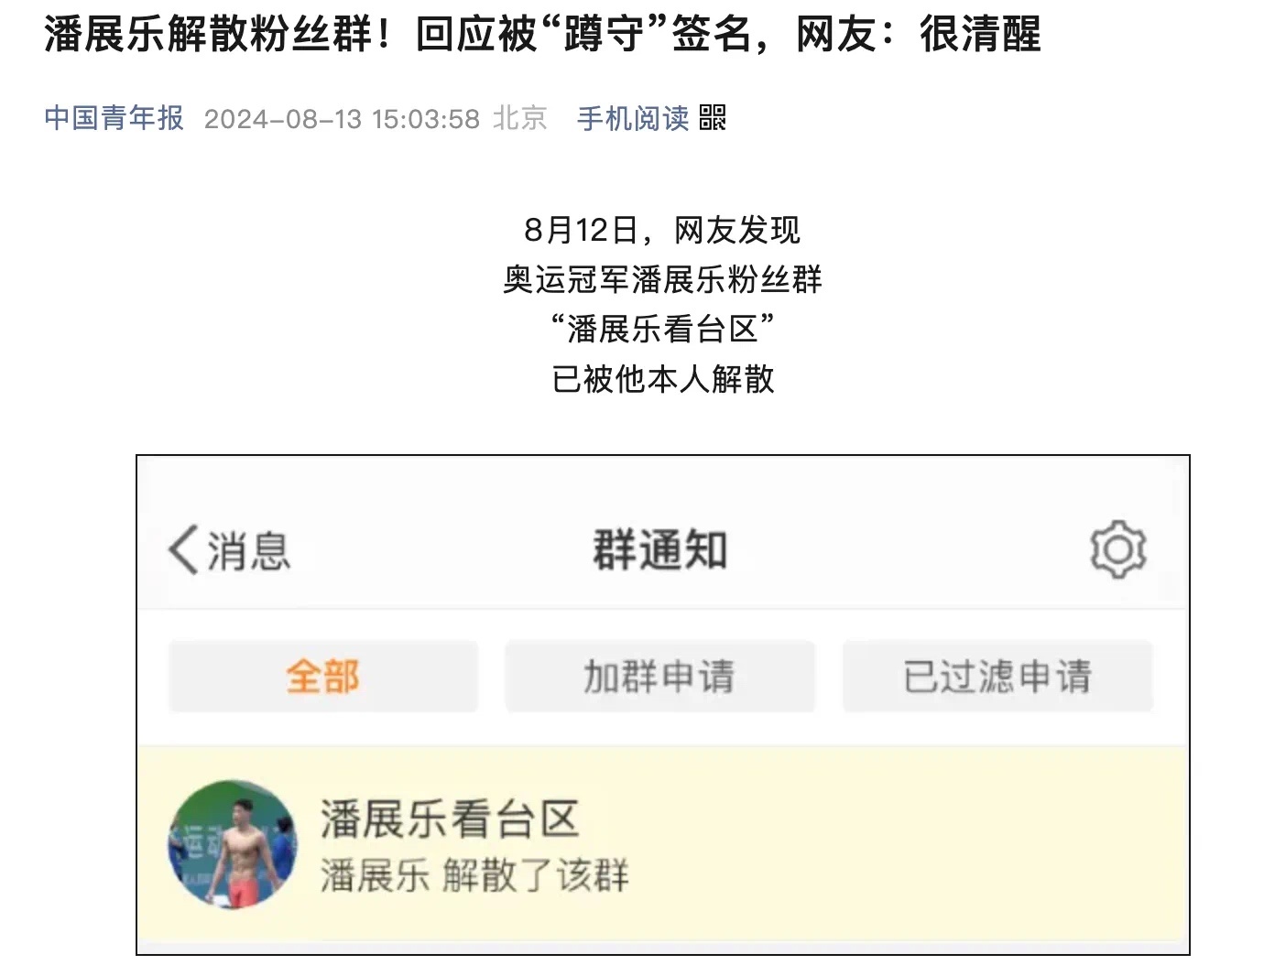Click the 北京 location label

[x=520, y=118]
